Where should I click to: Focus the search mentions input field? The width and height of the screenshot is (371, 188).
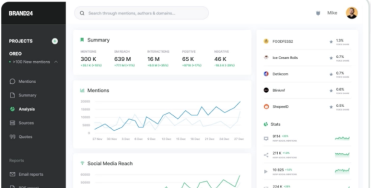tap(142, 13)
